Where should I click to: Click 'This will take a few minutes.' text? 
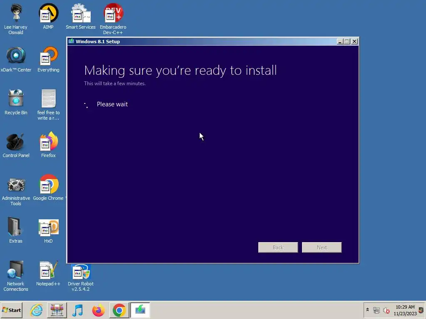pos(115,83)
